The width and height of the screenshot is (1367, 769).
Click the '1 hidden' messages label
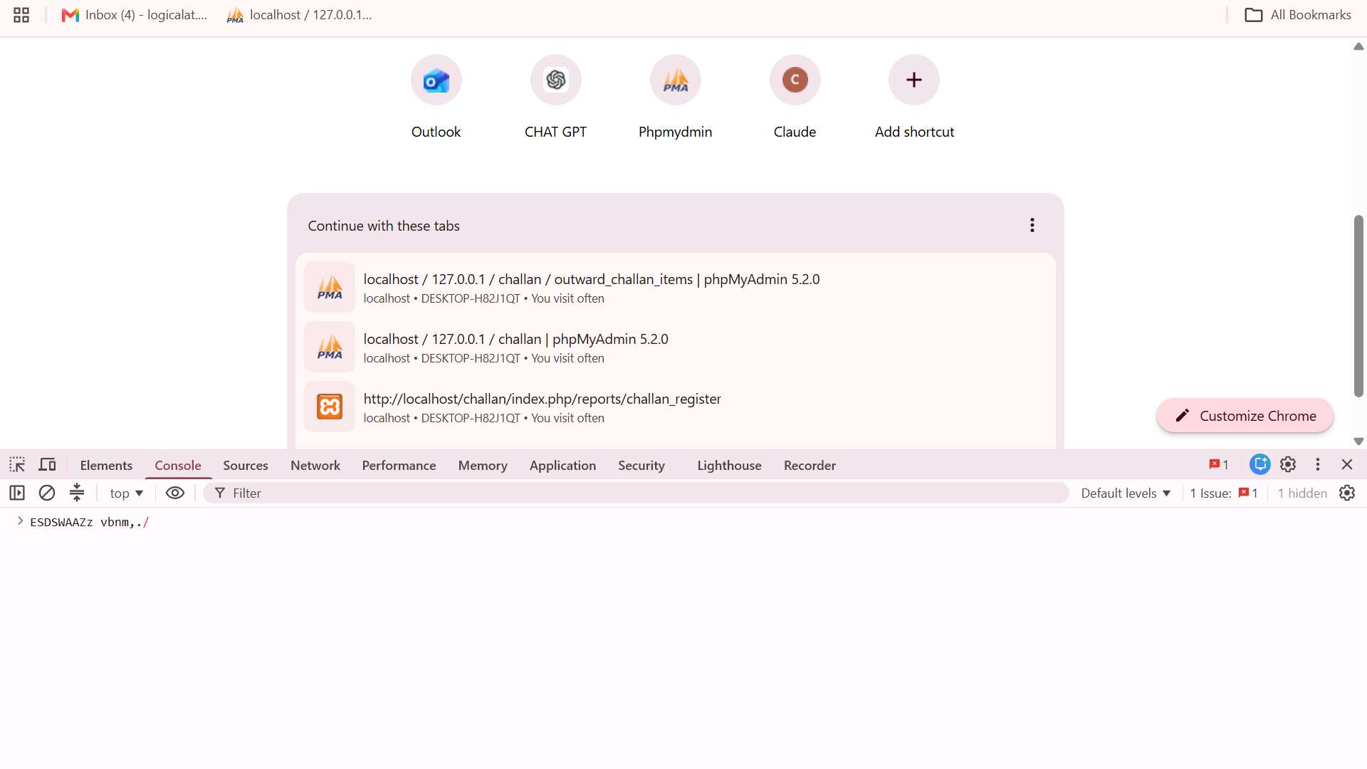[1302, 493]
